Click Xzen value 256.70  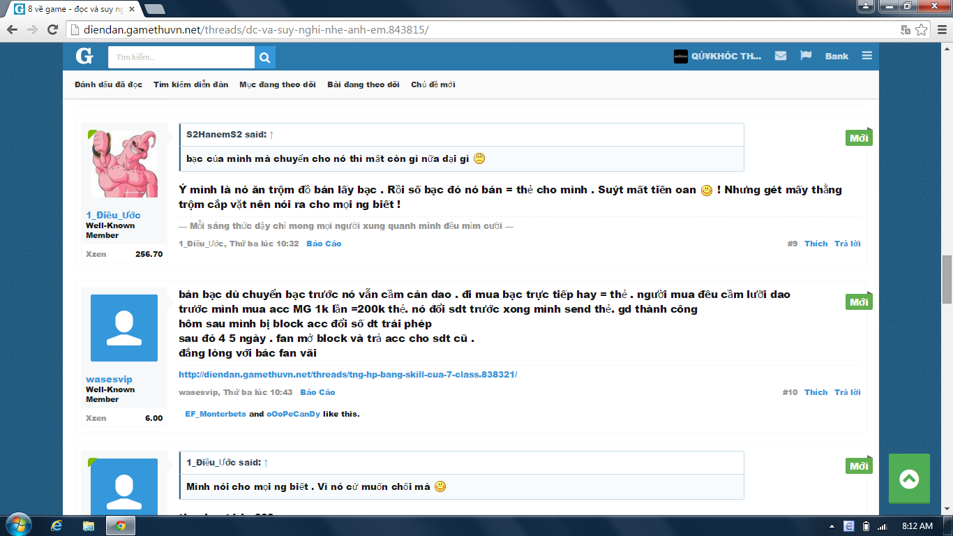point(149,254)
